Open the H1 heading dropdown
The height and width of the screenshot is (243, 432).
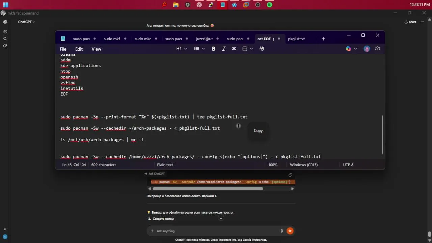pyautogui.click(x=182, y=49)
